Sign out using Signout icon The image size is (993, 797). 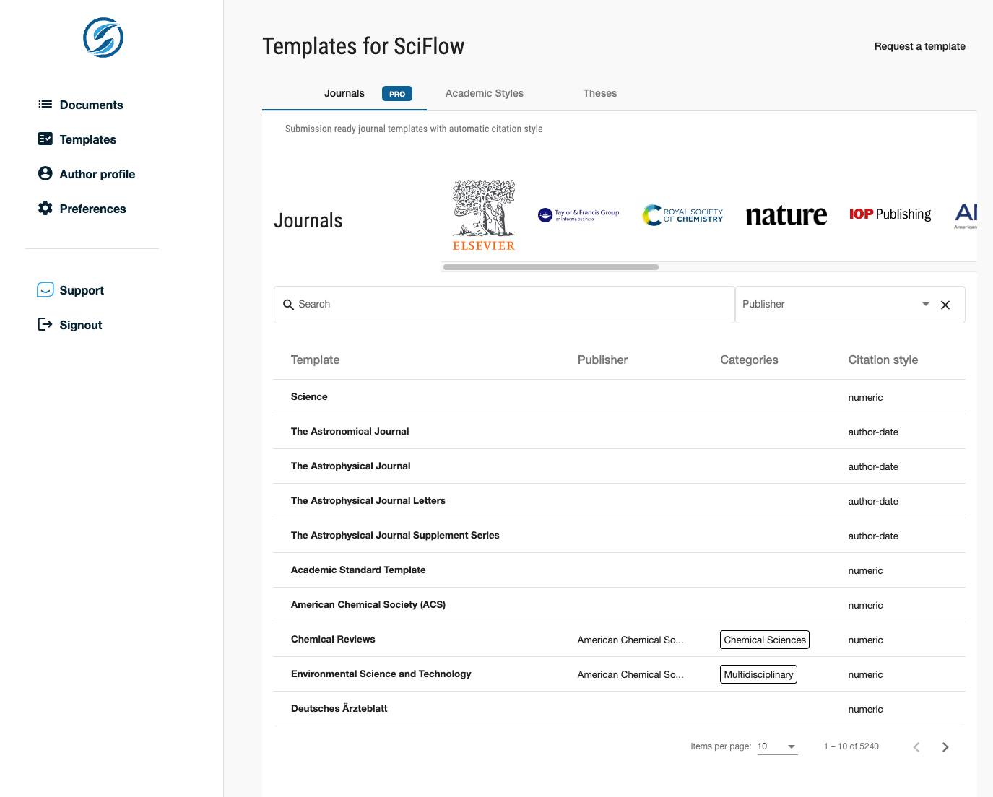tap(45, 324)
